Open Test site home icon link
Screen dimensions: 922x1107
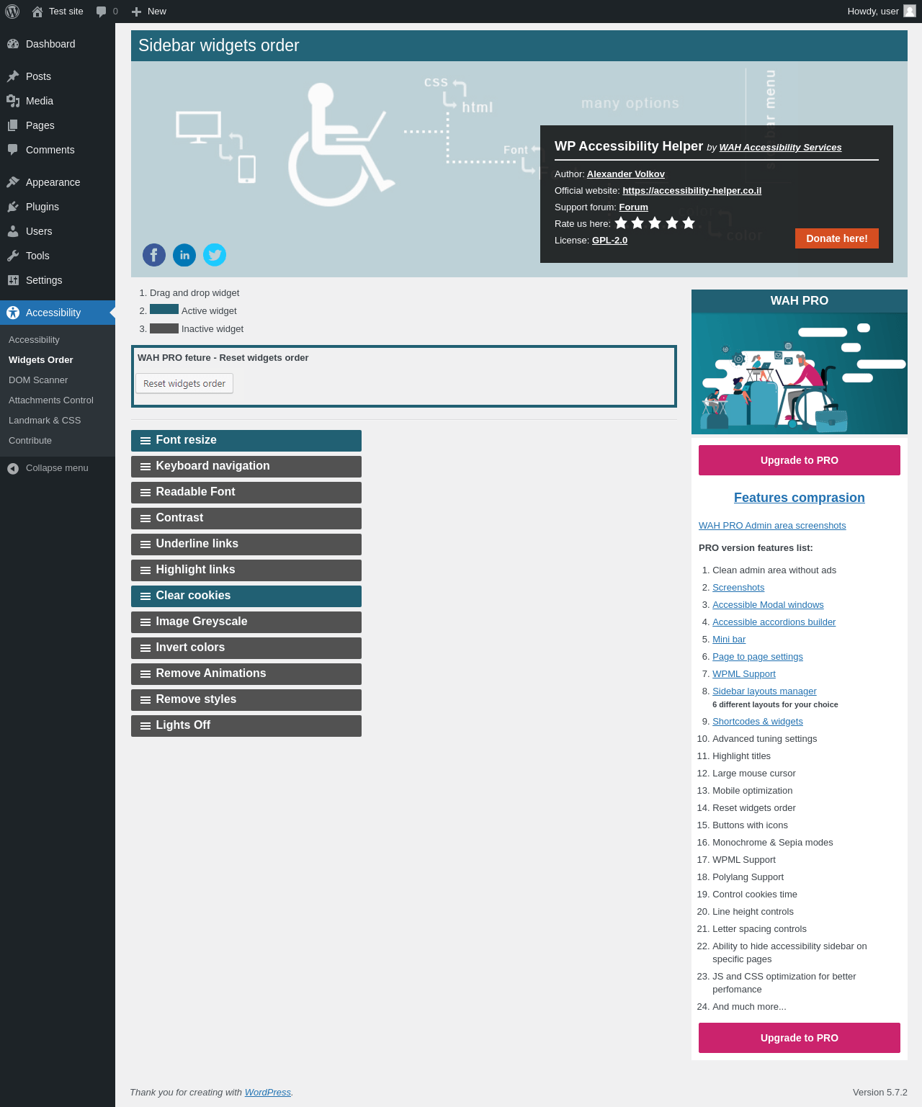[37, 12]
